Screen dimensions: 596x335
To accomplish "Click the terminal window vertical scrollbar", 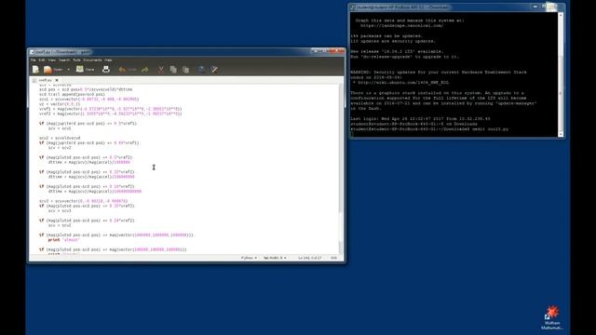I will coord(561,74).
